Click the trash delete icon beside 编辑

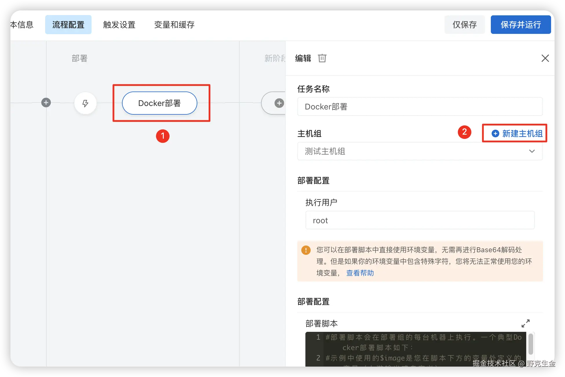(322, 58)
